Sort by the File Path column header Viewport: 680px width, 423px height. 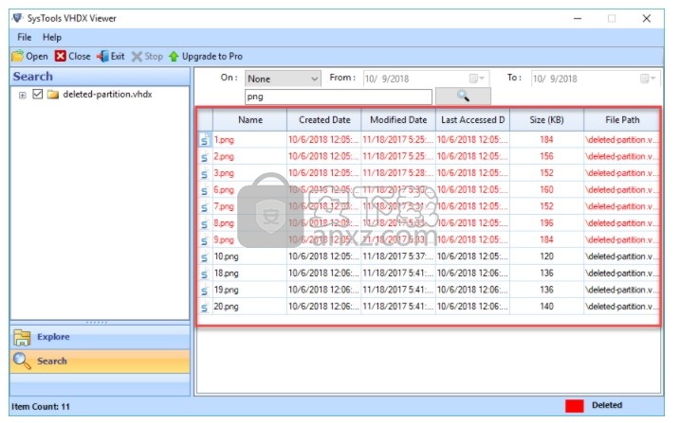click(622, 120)
